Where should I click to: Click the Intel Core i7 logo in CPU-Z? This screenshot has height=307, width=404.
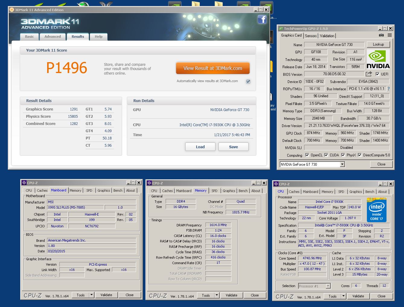click(x=377, y=210)
